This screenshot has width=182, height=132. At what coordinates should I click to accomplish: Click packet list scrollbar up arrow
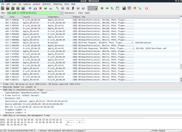pyautogui.click(x=181, y=16)
